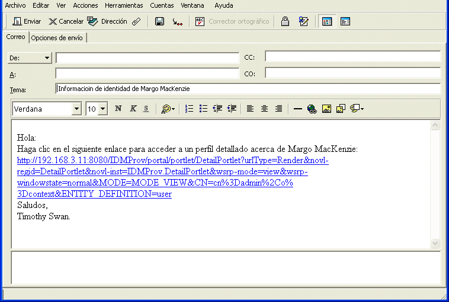This screenshot has width=449, height=302.
Task: Click the decrease indent icon
Action: [217, 109]
